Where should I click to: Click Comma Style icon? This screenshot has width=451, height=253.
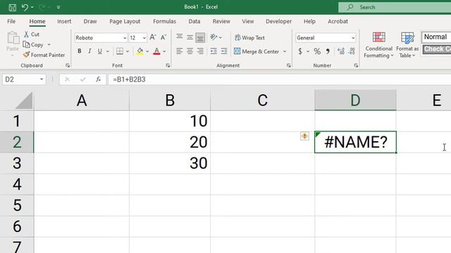coord(328,51)
